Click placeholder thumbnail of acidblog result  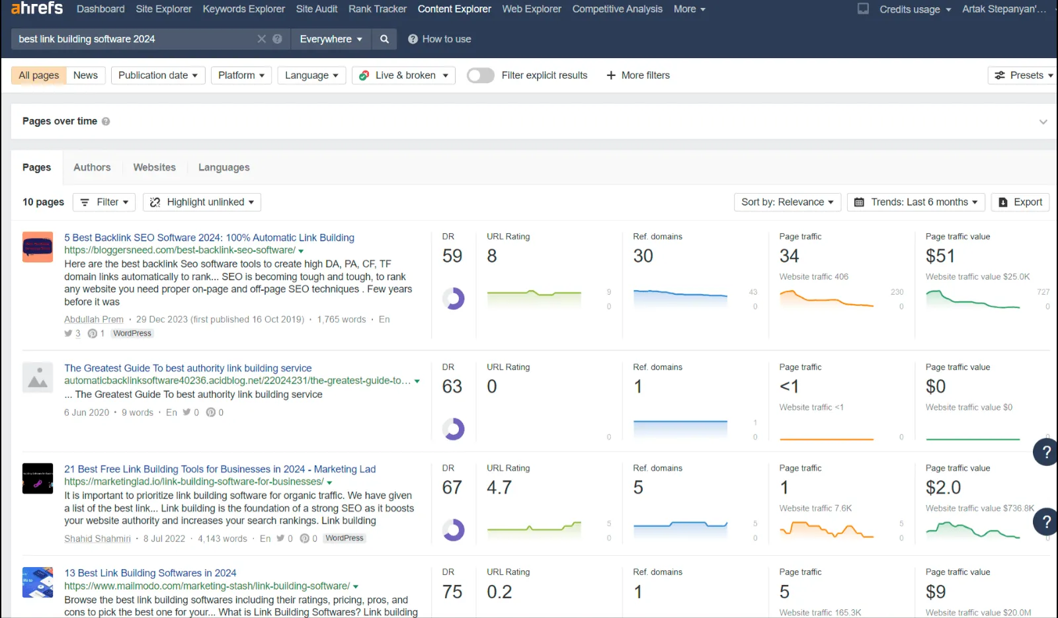coord(38,377)
